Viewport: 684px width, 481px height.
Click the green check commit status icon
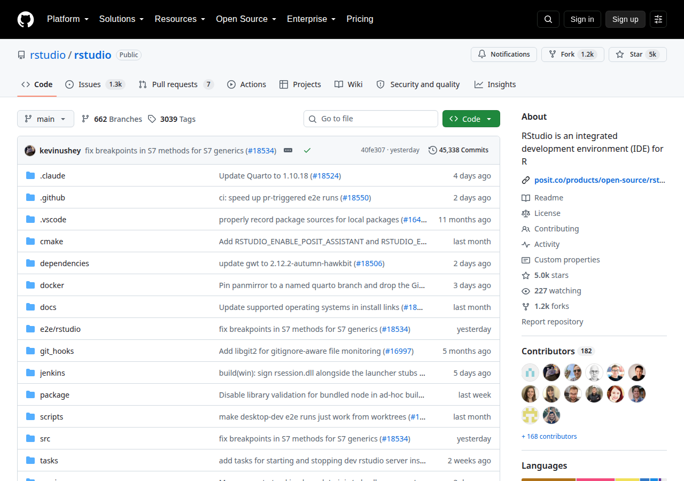pyautogui.click(x=307, y=150)
